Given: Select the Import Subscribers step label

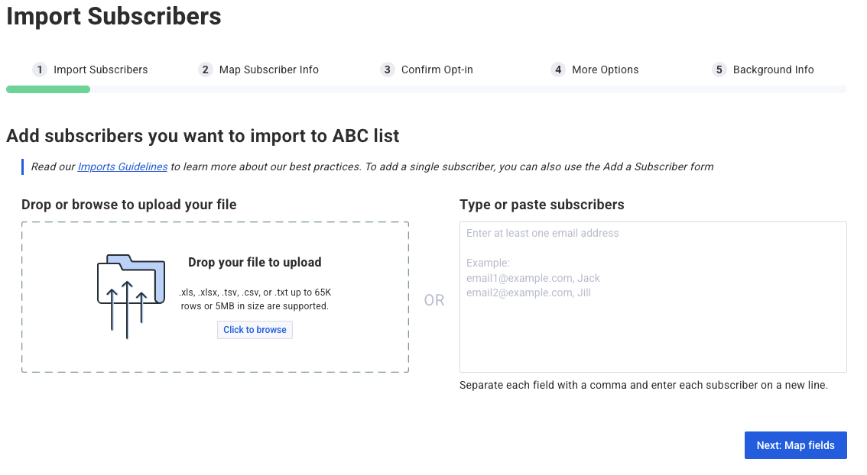Looking at the screenshot, I should pyautogui.click(x=100, y=69).
